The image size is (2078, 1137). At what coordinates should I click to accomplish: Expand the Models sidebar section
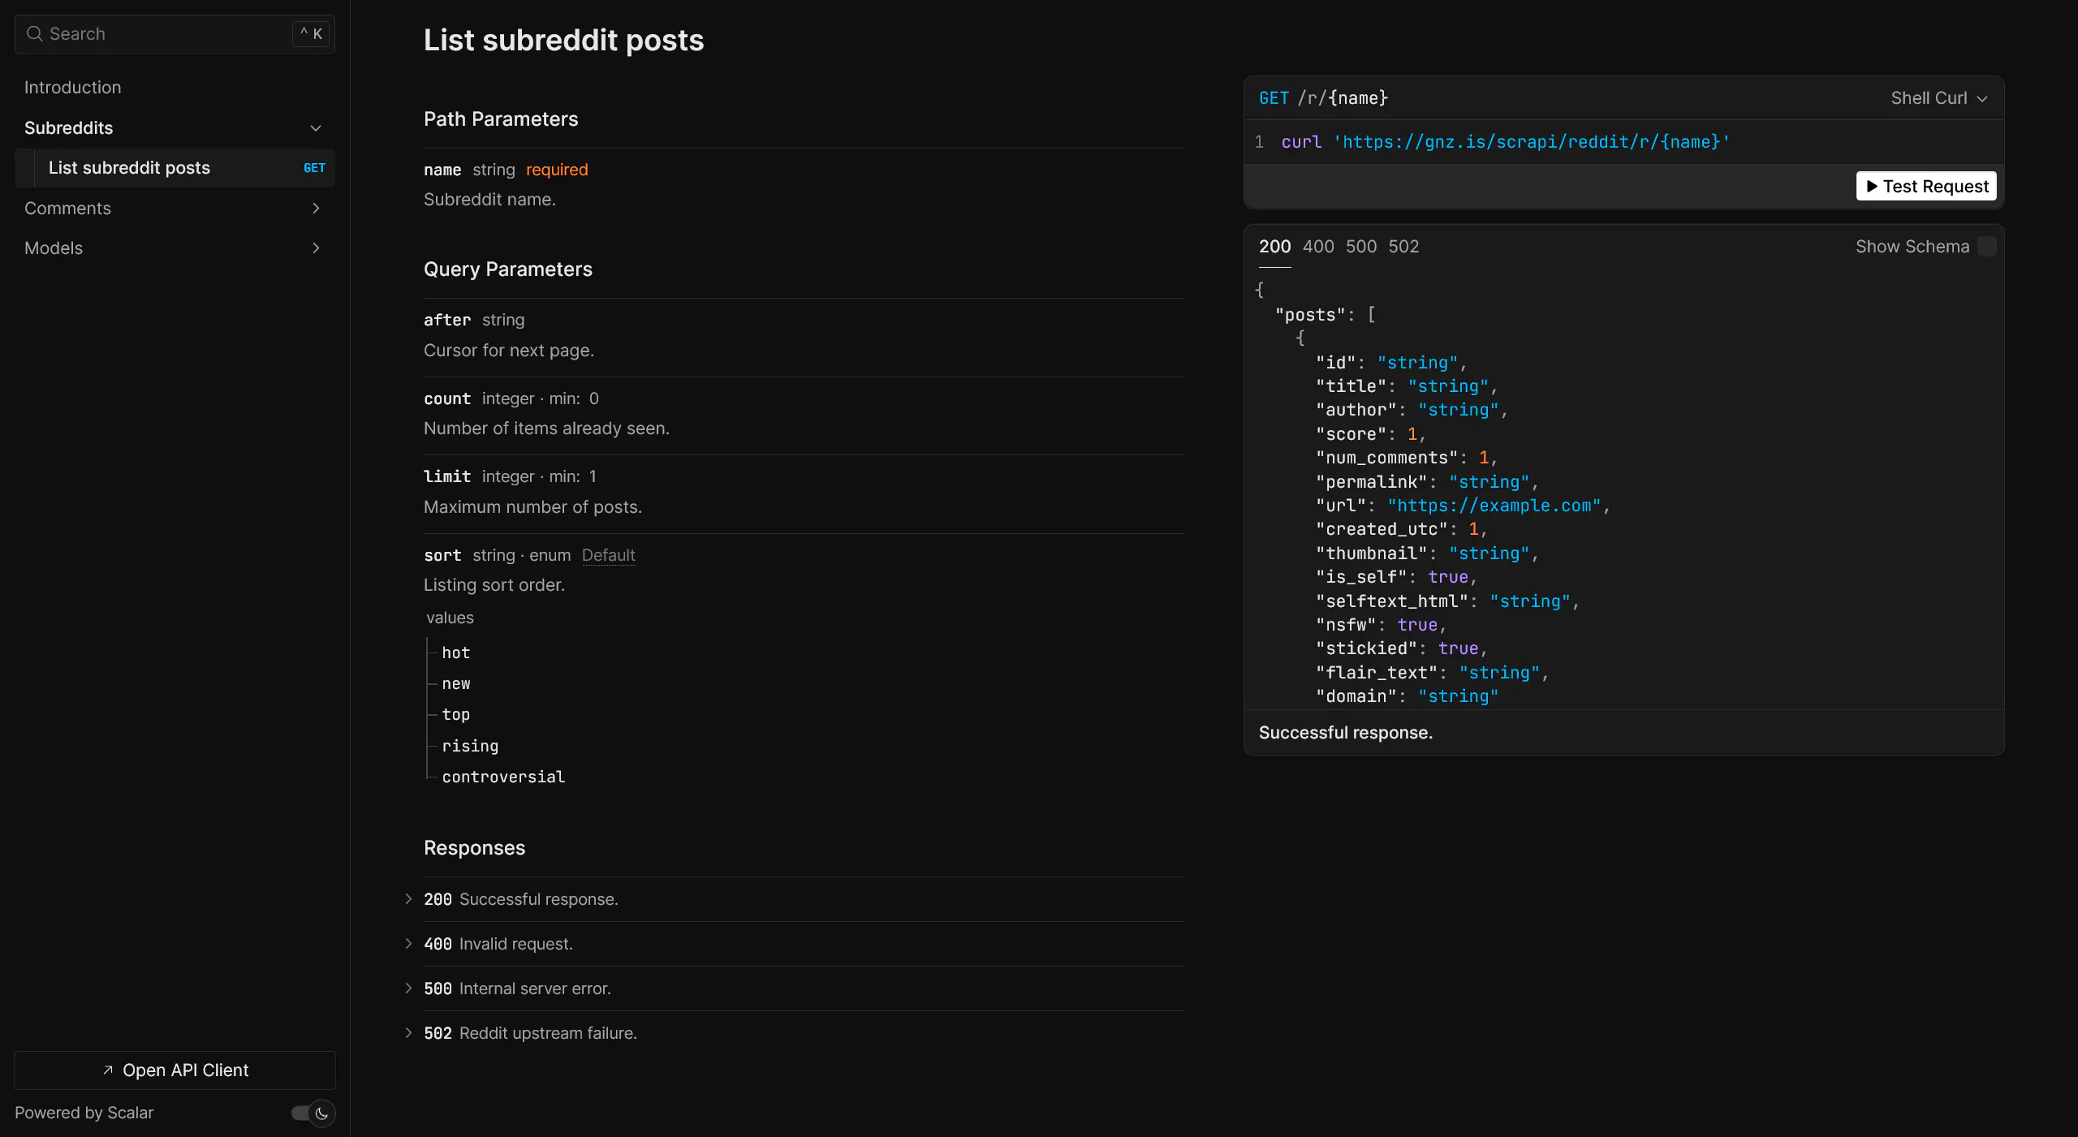316,248
